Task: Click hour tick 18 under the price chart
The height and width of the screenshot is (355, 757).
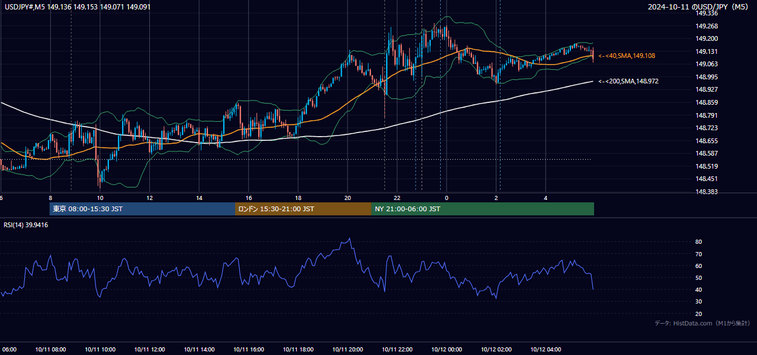Action: coord(298,198)
